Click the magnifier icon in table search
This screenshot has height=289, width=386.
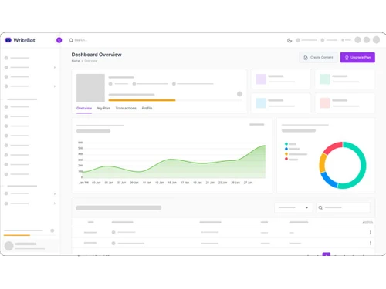tap(320, 207)
